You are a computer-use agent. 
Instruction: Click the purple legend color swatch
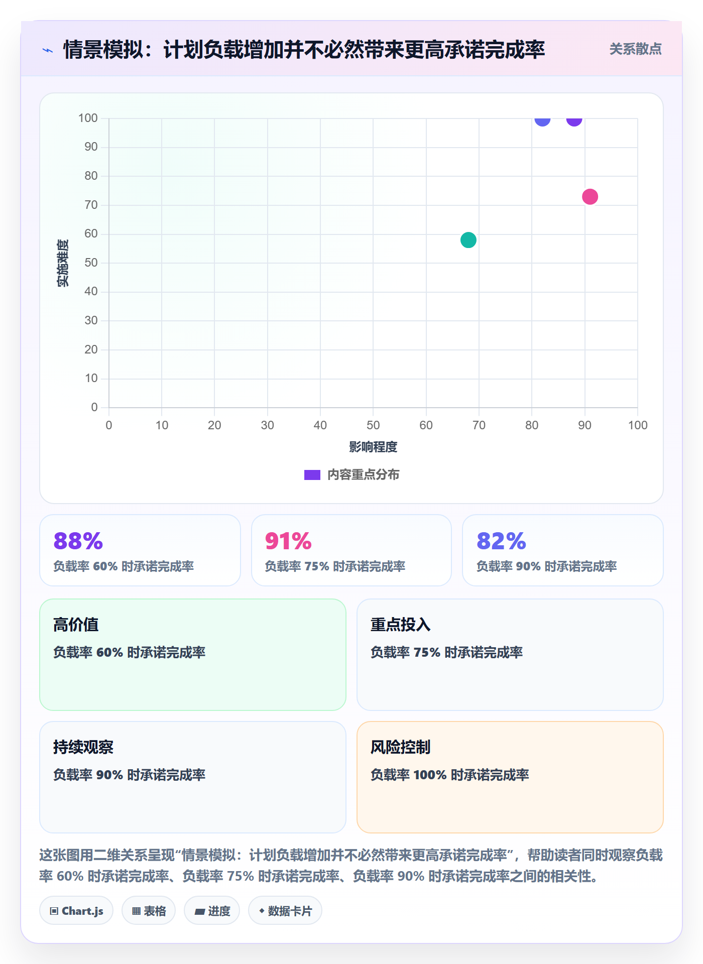coord(312,475)
